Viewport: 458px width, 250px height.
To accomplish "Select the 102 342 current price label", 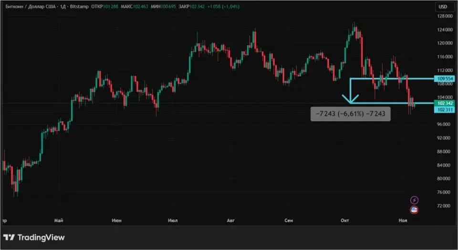I will 444,103.
